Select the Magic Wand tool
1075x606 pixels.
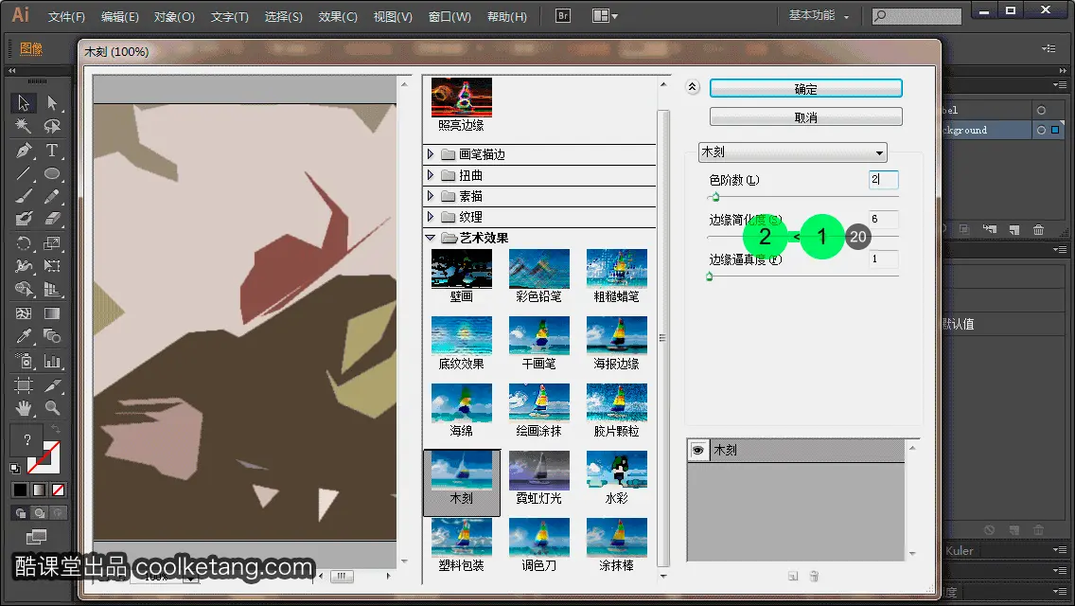point(24,126)
